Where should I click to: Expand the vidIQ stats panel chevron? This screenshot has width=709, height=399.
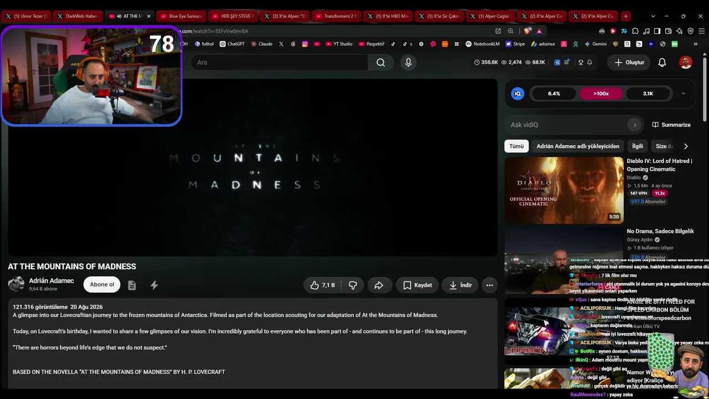point(683,94)
